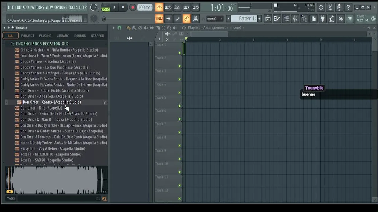Select the playlist zoom tool
The width and height of the screenshot is (378, 212).
pos(169,28)
